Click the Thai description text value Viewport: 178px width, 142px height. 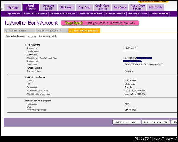[x=128, y=87]
